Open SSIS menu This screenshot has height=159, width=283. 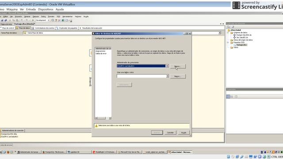coord(58,17)
